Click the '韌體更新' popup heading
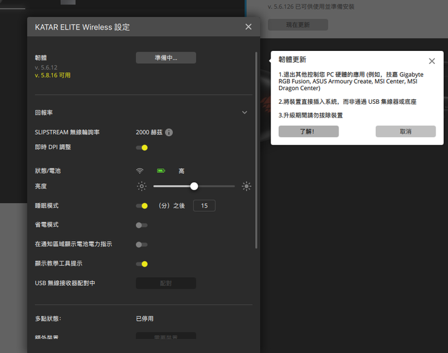Viewport: 448px width, 353px height. coord(292,60)
